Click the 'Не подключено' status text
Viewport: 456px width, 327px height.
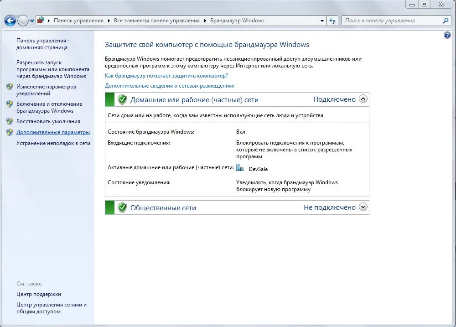coord(330,207)
